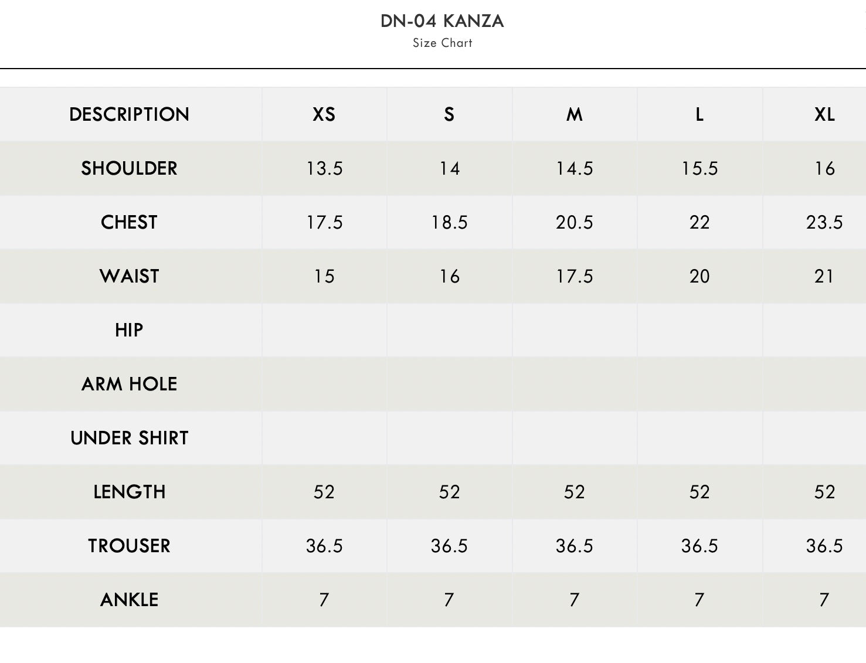Click the DESCRIPTION column header
The image size is (866, 663).
pyautogui.click(x=129, y=114)
